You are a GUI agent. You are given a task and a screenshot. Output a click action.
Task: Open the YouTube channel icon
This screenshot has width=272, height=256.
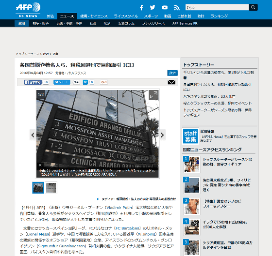coord(165,7)
